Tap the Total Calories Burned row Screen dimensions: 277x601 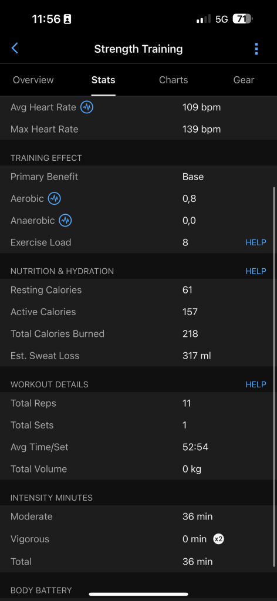pyautogui.click(x=138, y=333)
